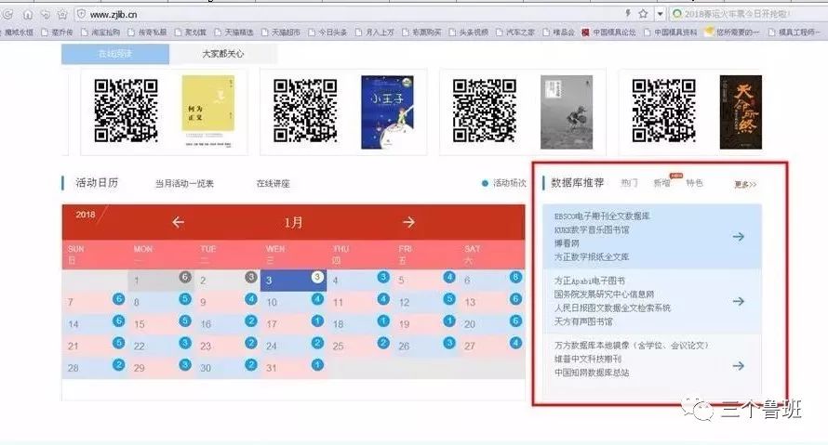Click activity badge on date 28
The height and width of the screenshot is (445, 828).
coord(119,364)
